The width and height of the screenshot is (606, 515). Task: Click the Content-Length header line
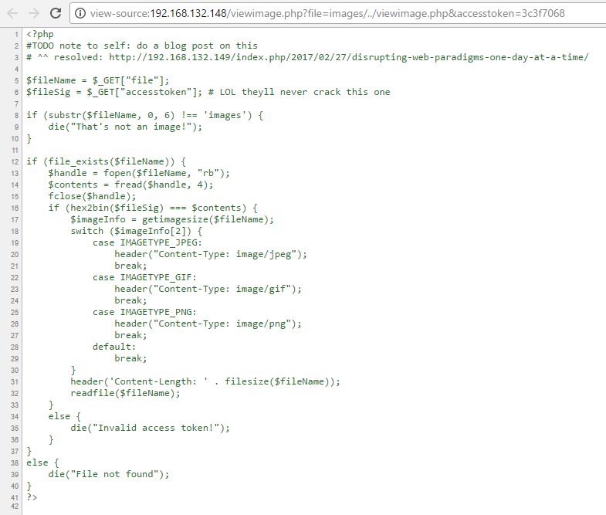(x=205, y=381)
